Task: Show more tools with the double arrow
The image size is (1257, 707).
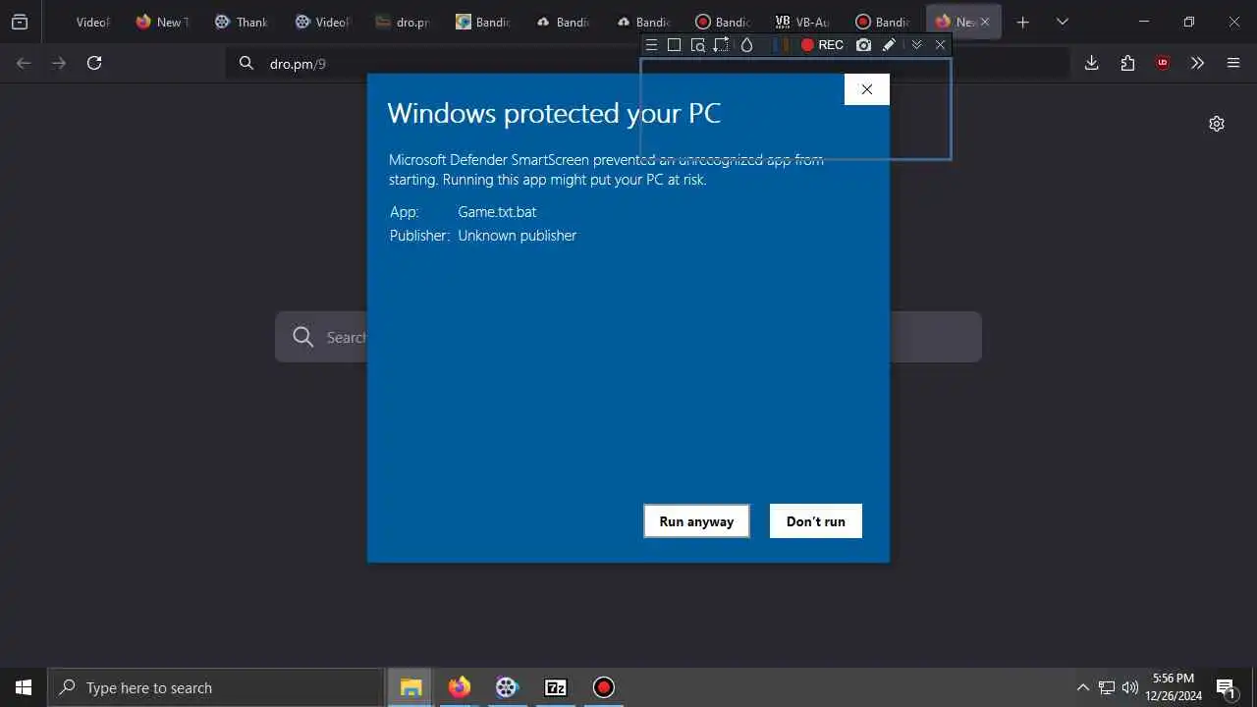Action: click(1197, 63)
